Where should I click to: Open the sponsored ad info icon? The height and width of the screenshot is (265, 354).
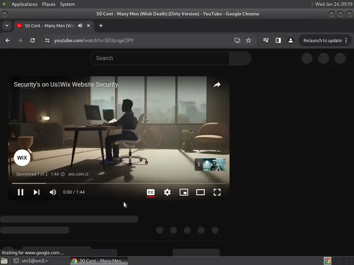point(63,174)
